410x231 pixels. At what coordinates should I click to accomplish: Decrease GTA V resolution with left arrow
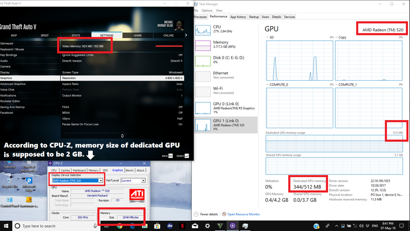pos(166,78)
